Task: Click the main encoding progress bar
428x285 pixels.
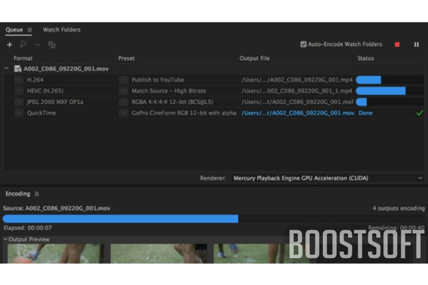Action: point(214,218)
